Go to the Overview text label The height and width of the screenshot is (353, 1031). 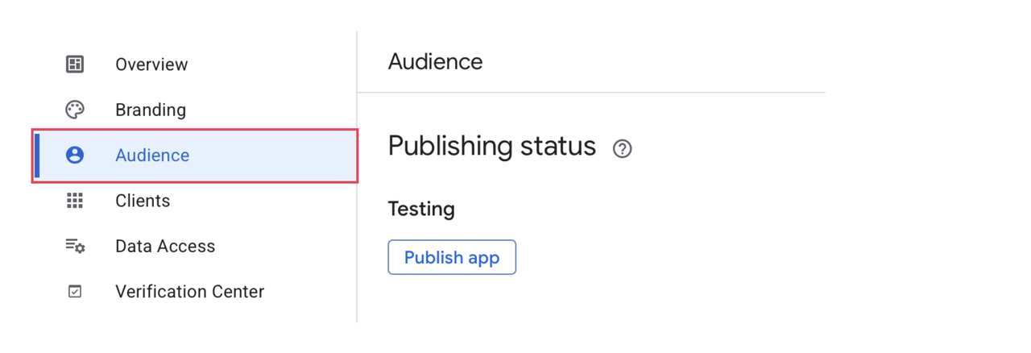pyautogui.click(x=151, y=64)
